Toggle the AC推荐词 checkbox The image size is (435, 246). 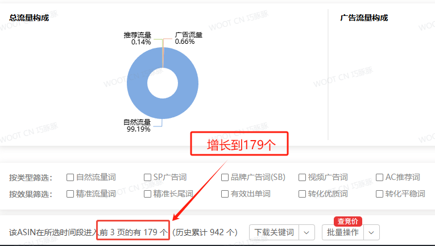click(380, 178)
